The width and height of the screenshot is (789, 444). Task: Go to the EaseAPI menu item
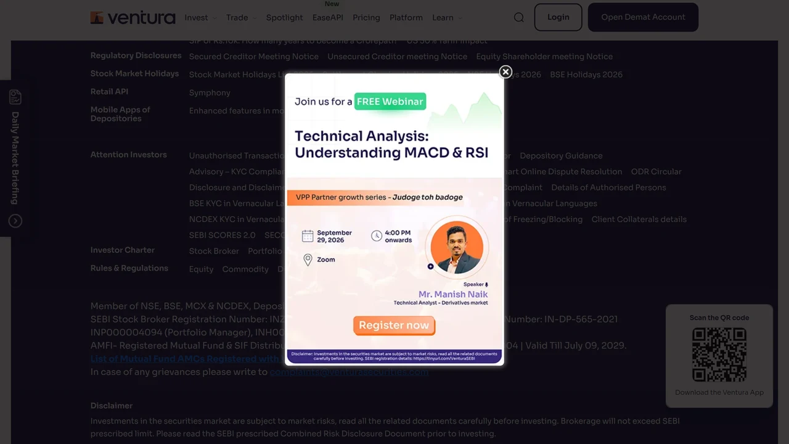pos(328,17)
